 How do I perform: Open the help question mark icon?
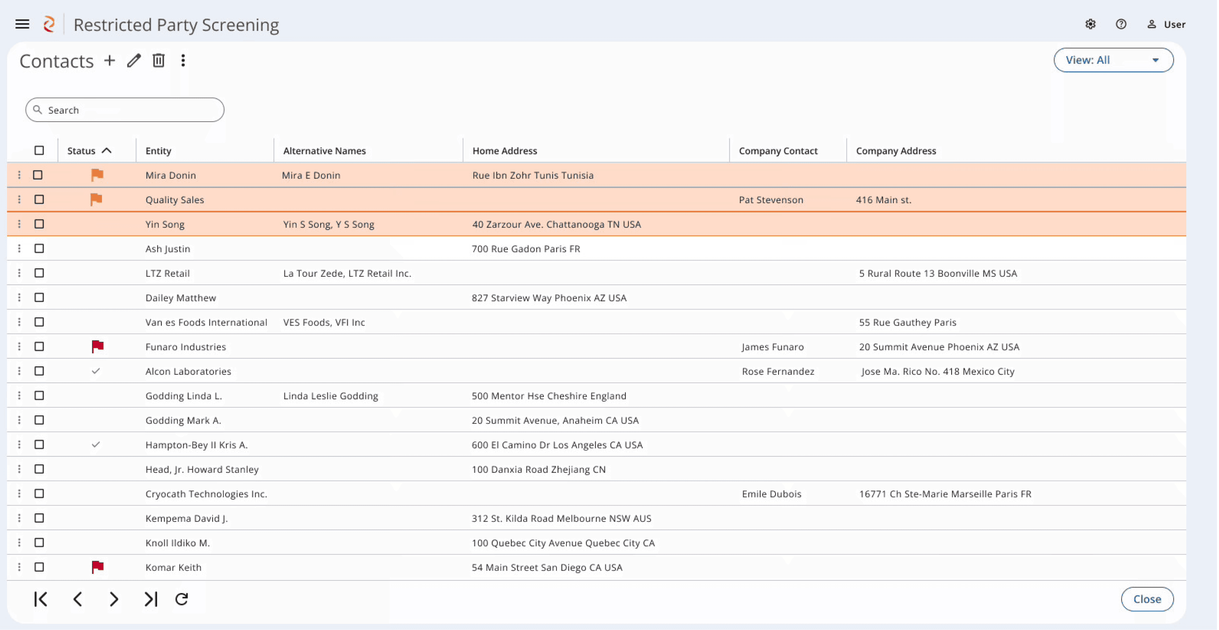coord(1121,24)
